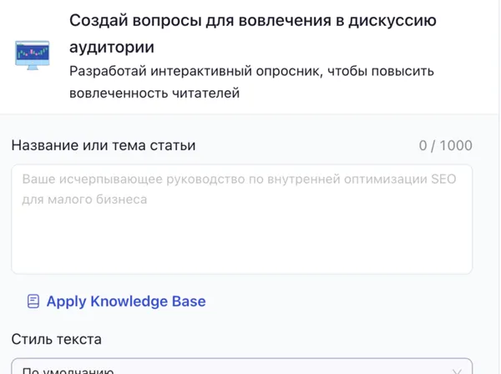Click 'для малого бизнеса' placeholder line

pos(84,200)
